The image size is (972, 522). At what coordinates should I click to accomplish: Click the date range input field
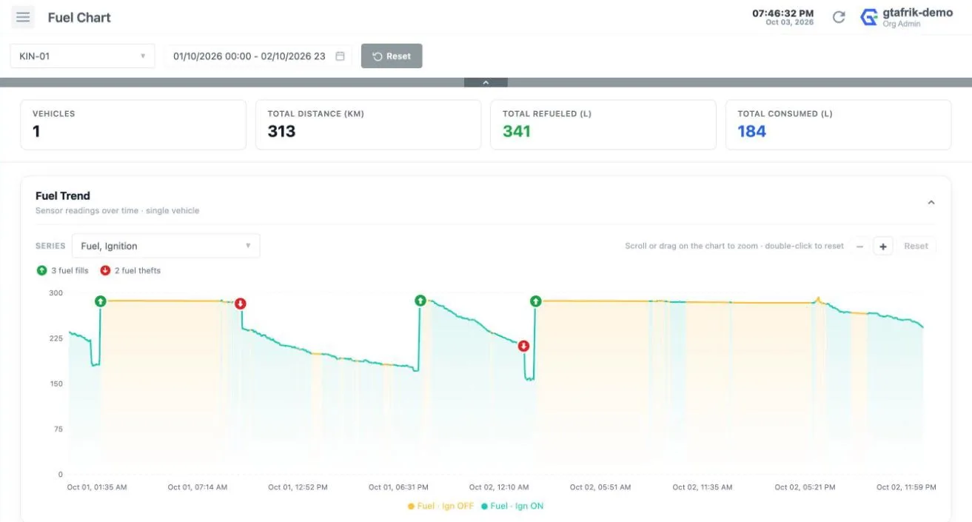click(x=258, y=56)
